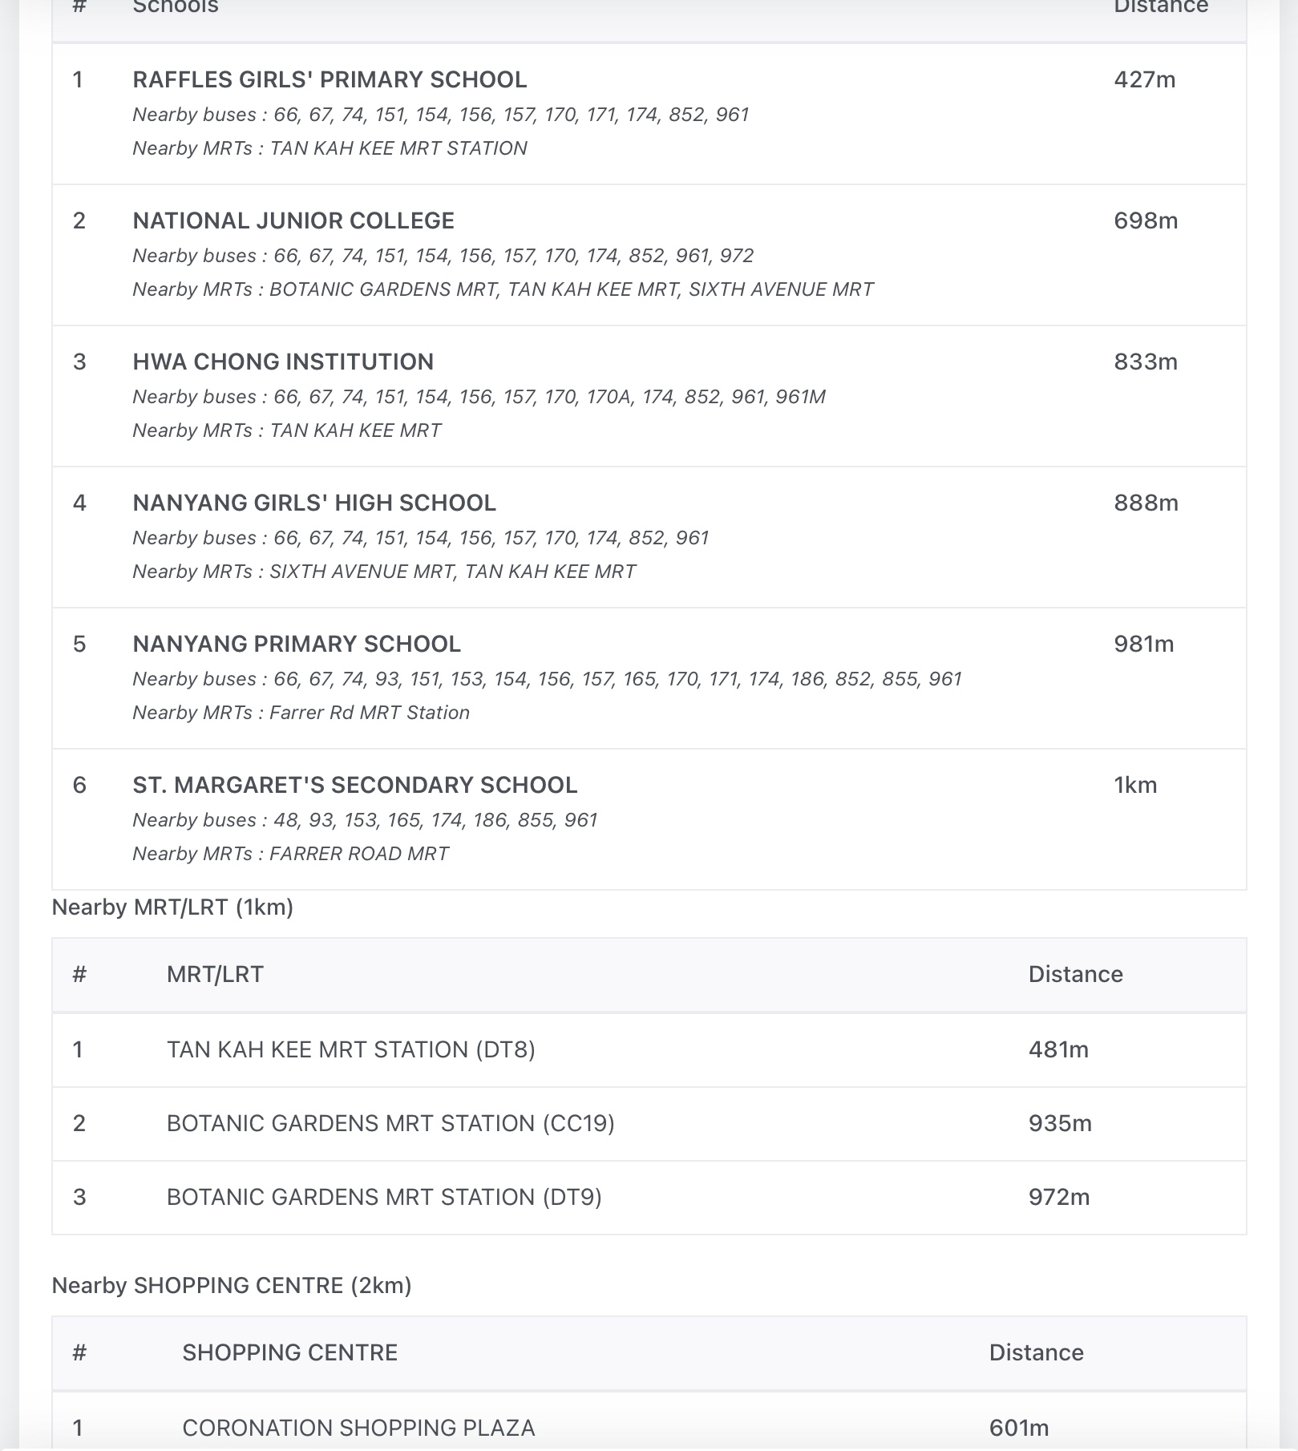
Task: Click Hwa Chong Institution school name
Action: point(283,362)
